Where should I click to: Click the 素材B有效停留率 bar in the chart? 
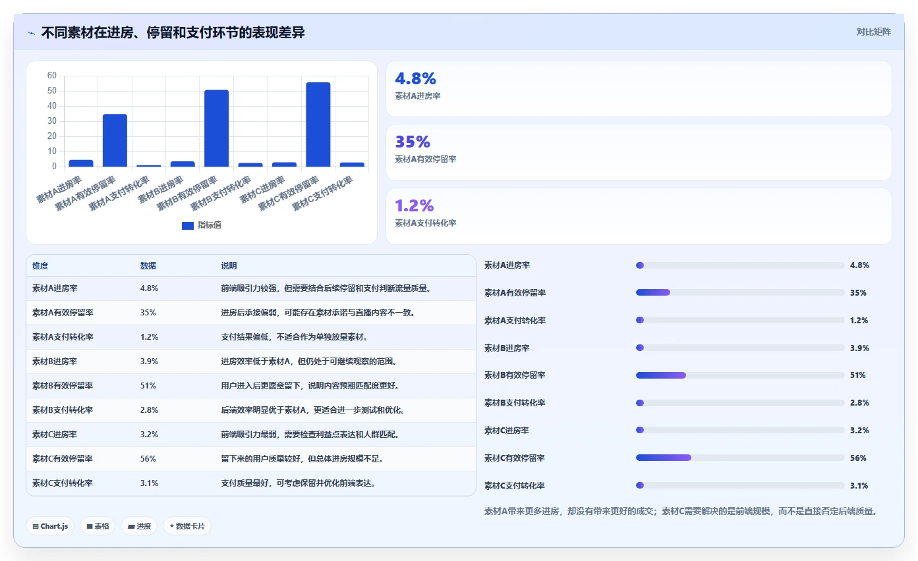coord(216,128)
